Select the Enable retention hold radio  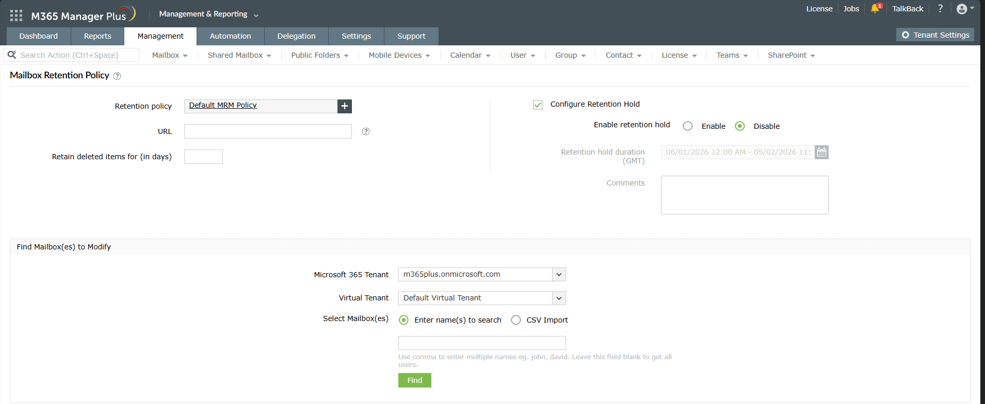point(688,126)
